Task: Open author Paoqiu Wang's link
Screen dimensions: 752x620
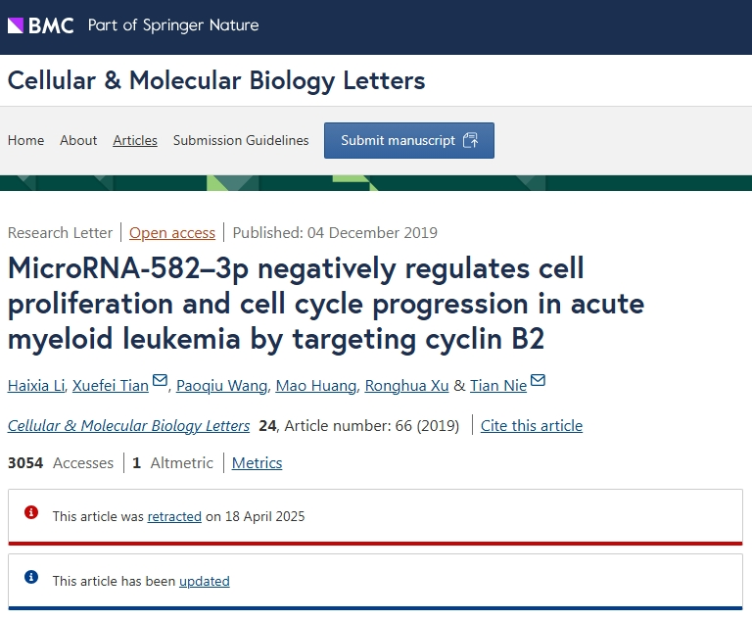Action: [x=221, y=386]
